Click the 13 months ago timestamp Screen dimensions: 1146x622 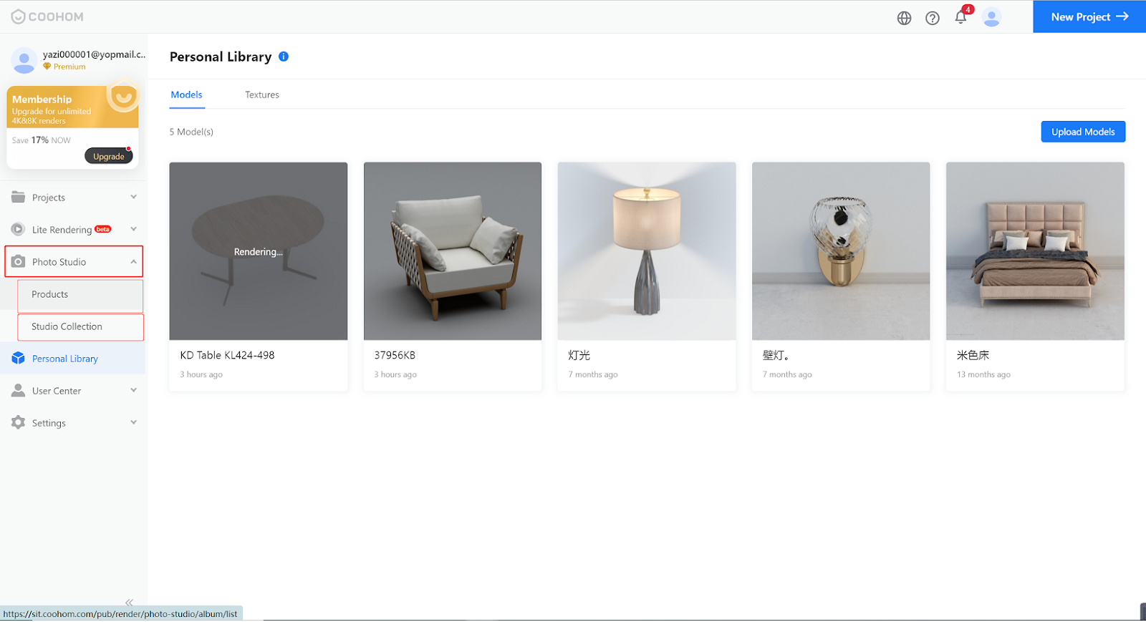click(983, 374)
